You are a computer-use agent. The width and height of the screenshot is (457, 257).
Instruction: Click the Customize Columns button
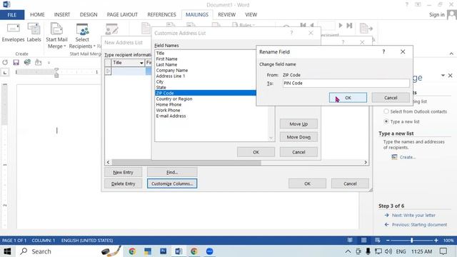[x=172, y=183]
